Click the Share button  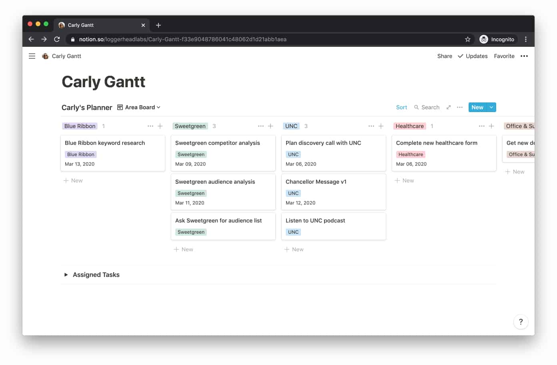coord(444,56)
